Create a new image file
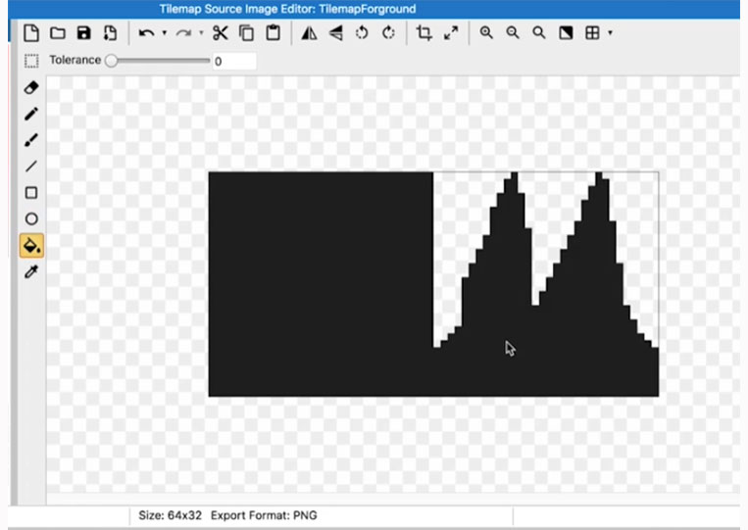Viewport: 748px width, 530px height. coord(31,33)
